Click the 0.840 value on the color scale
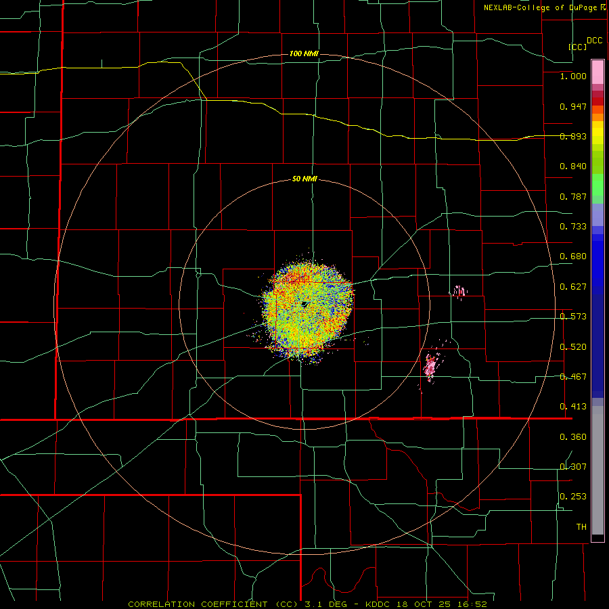The width and height of the screenshot is (609, 609). pyautogui.click(x=573, y=166)
